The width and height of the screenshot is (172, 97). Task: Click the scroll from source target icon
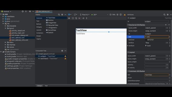[x=23, y=11]
